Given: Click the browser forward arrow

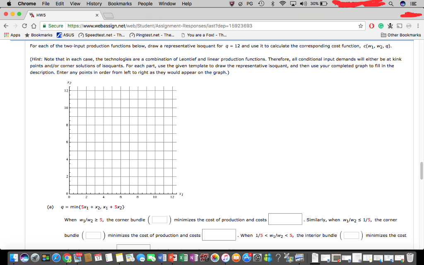Looking at the screenshot, I should pos(15,26).
